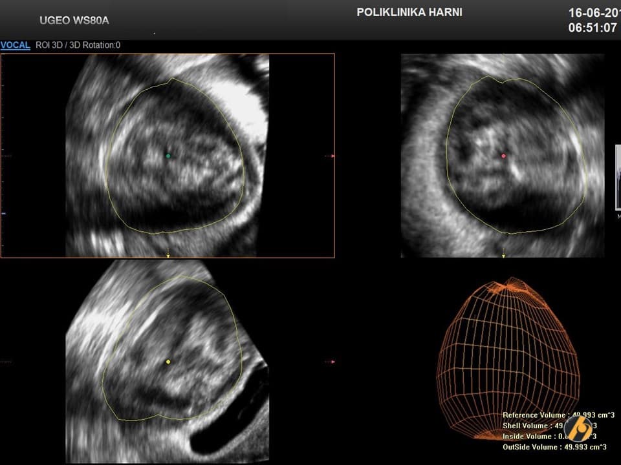Screen dimensions: 621x465
Task: Click the POLIKLINIKA HARNI header text
Action: 409,12
